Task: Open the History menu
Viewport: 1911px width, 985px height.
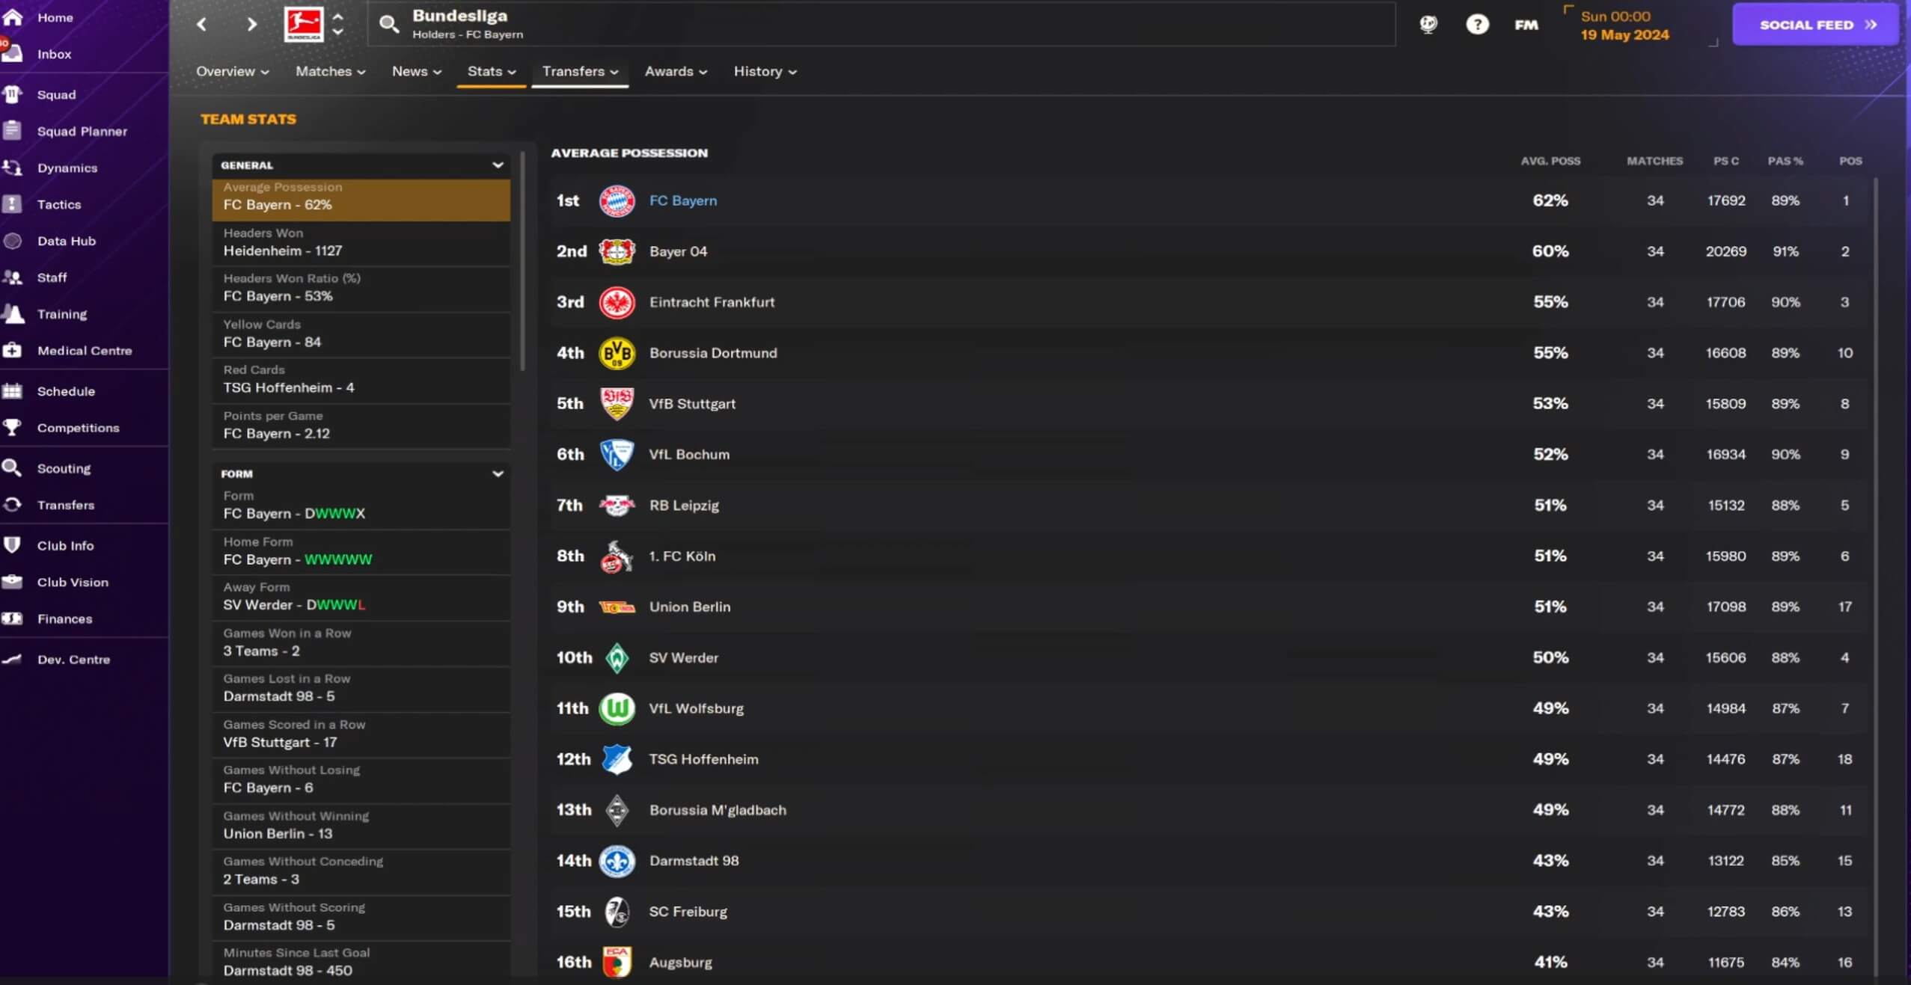Action: (x=765, y=72)
